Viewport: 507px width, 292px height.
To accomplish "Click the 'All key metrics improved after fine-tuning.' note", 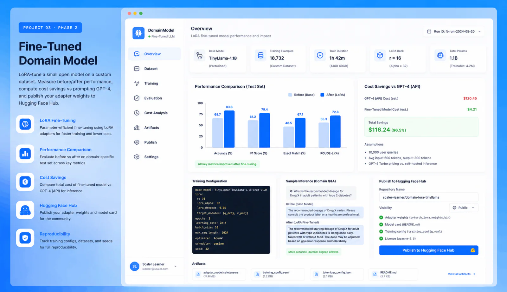I will pos(227,164).
